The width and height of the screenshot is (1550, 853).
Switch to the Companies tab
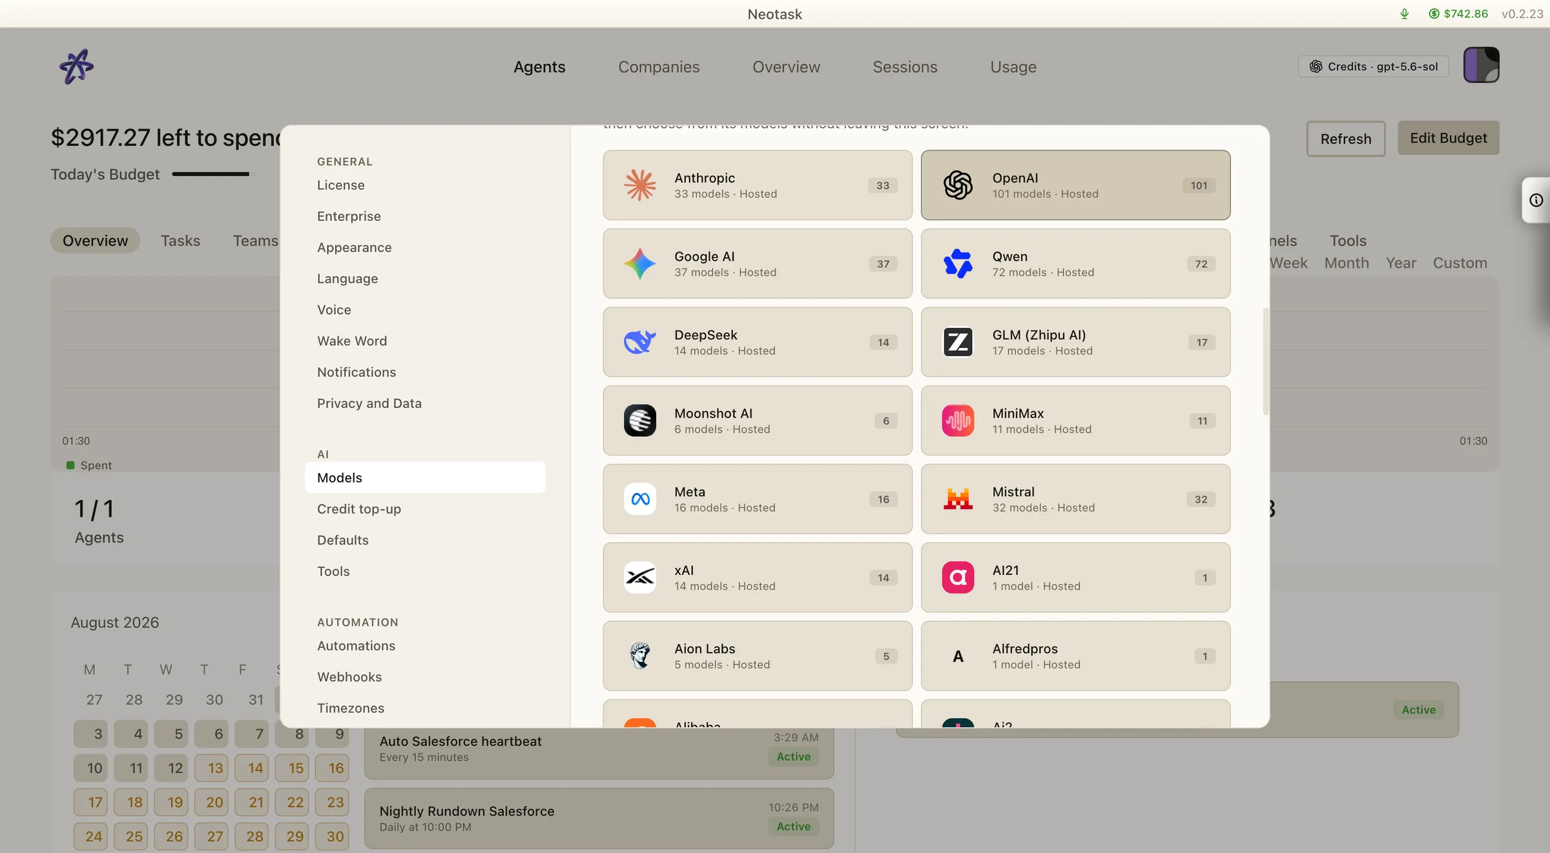coord(659,66)
